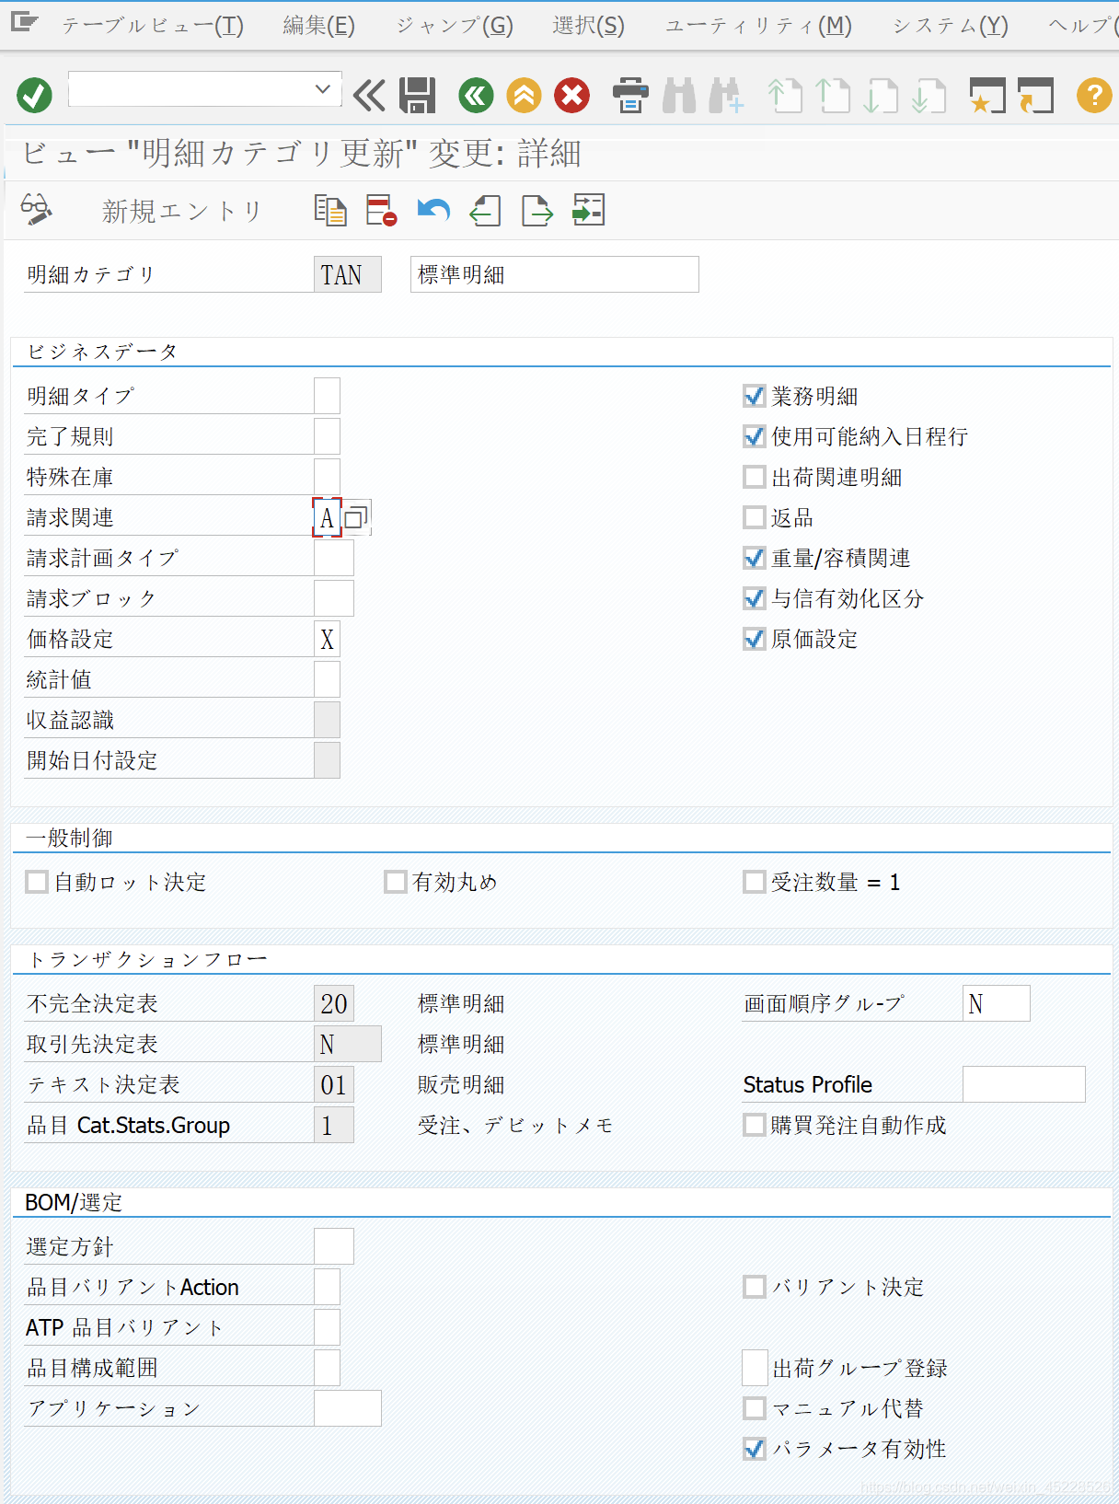Click the Last Page icon
1119x1504 pixels.
coord(929,95)
